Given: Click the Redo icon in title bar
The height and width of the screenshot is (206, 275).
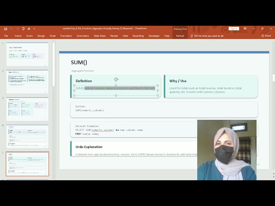Looking at the screenshot, I should tap(18, 29).
